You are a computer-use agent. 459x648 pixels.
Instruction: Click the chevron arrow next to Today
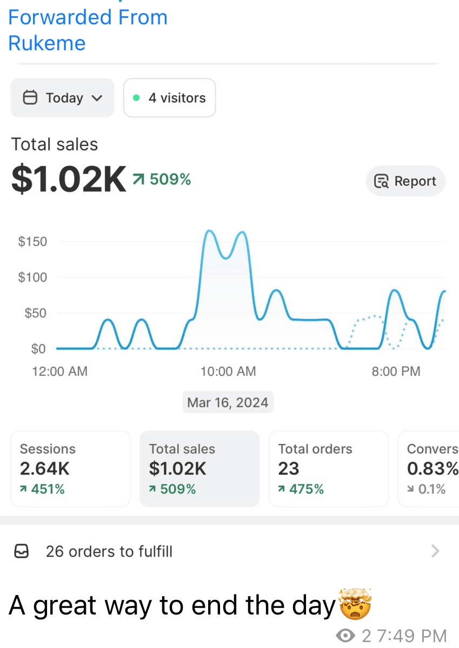(97, 98)
